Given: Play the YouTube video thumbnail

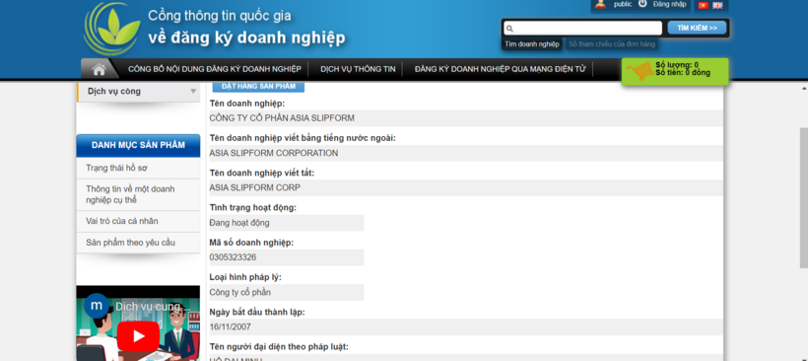Looking at the screenshot, I should (x=138, y=335).
